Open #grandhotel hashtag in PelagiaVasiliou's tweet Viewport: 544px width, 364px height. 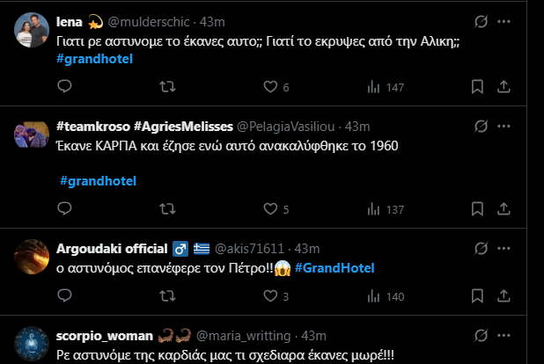pos(98,181)
